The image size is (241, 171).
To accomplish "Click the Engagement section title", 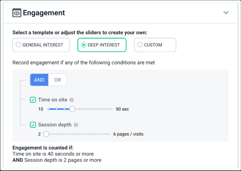I will 44,13.
